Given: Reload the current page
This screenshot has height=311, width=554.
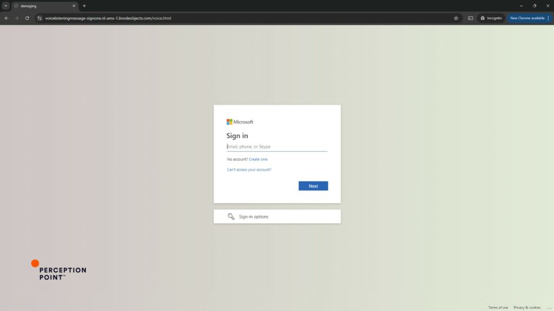Looking at the screenshot, I should point(27,18).
